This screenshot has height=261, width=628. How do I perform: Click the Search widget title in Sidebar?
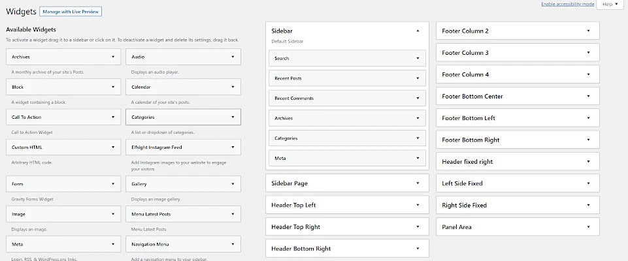point(282,58)
